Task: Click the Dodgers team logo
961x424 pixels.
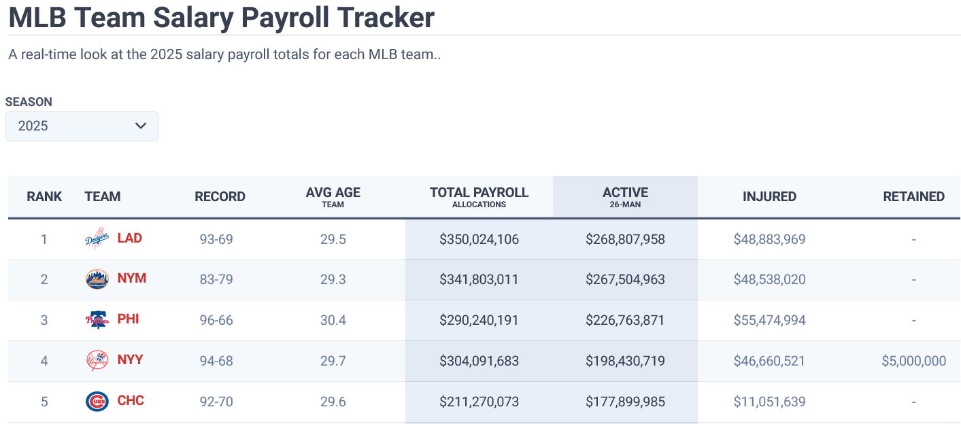Action: (x=97, y=238)
